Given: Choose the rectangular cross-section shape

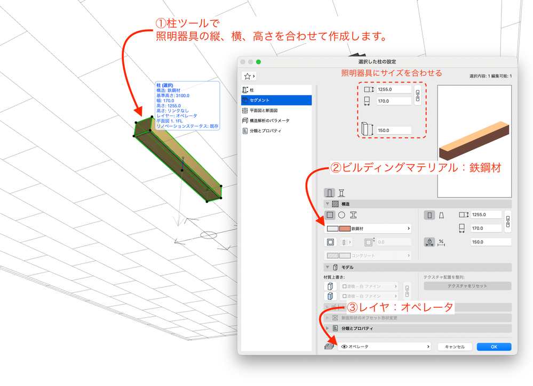Looking at the screenshot, I should [x=330, y=215].
